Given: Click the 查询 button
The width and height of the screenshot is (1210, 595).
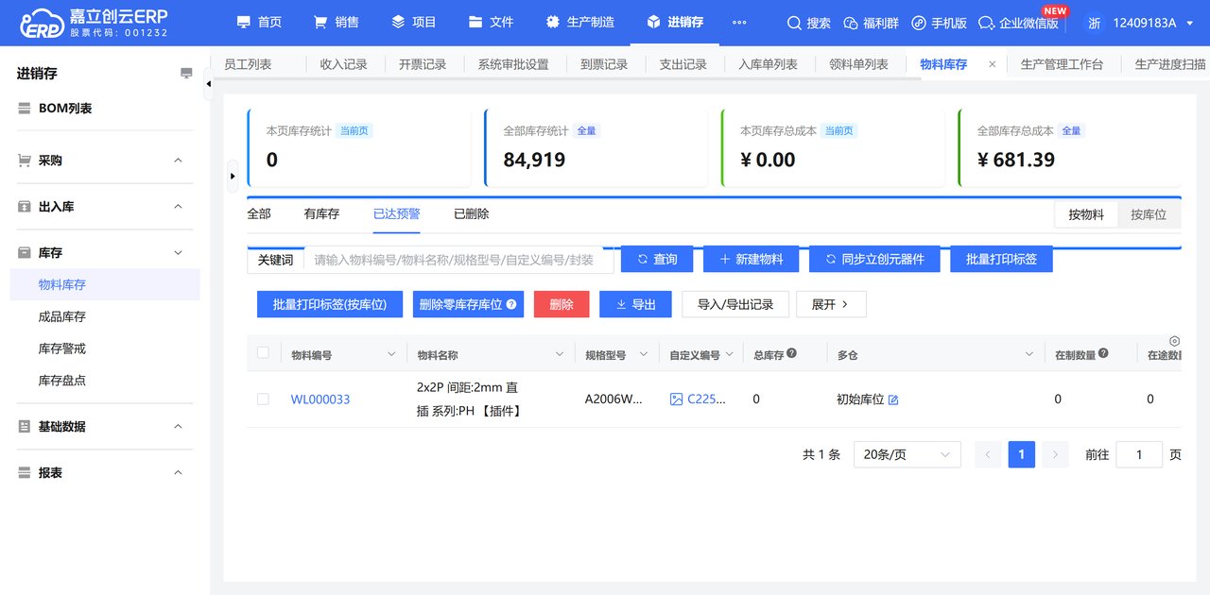Looking at the screenshot, I should click(x=657, y=259).
